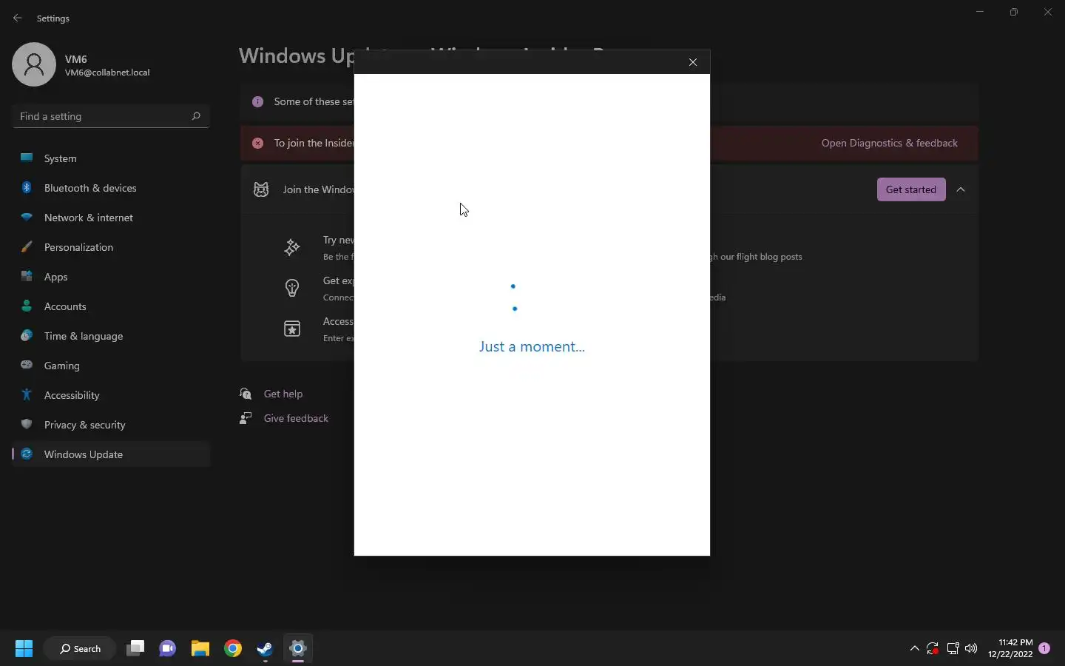Select Privacy & security in sidebar
The height and width of the screenshot is (666, 1065).
[x=111, y=425]
